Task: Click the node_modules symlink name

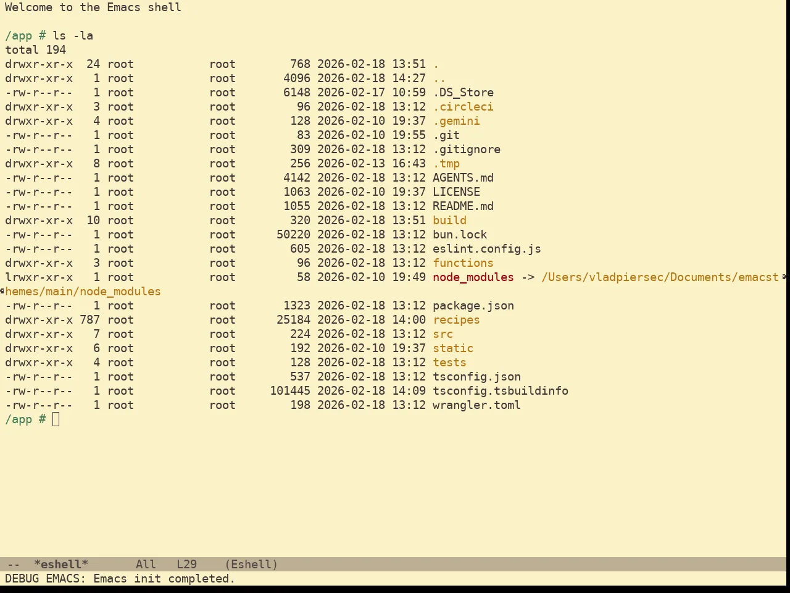Action: coord(473,277)
